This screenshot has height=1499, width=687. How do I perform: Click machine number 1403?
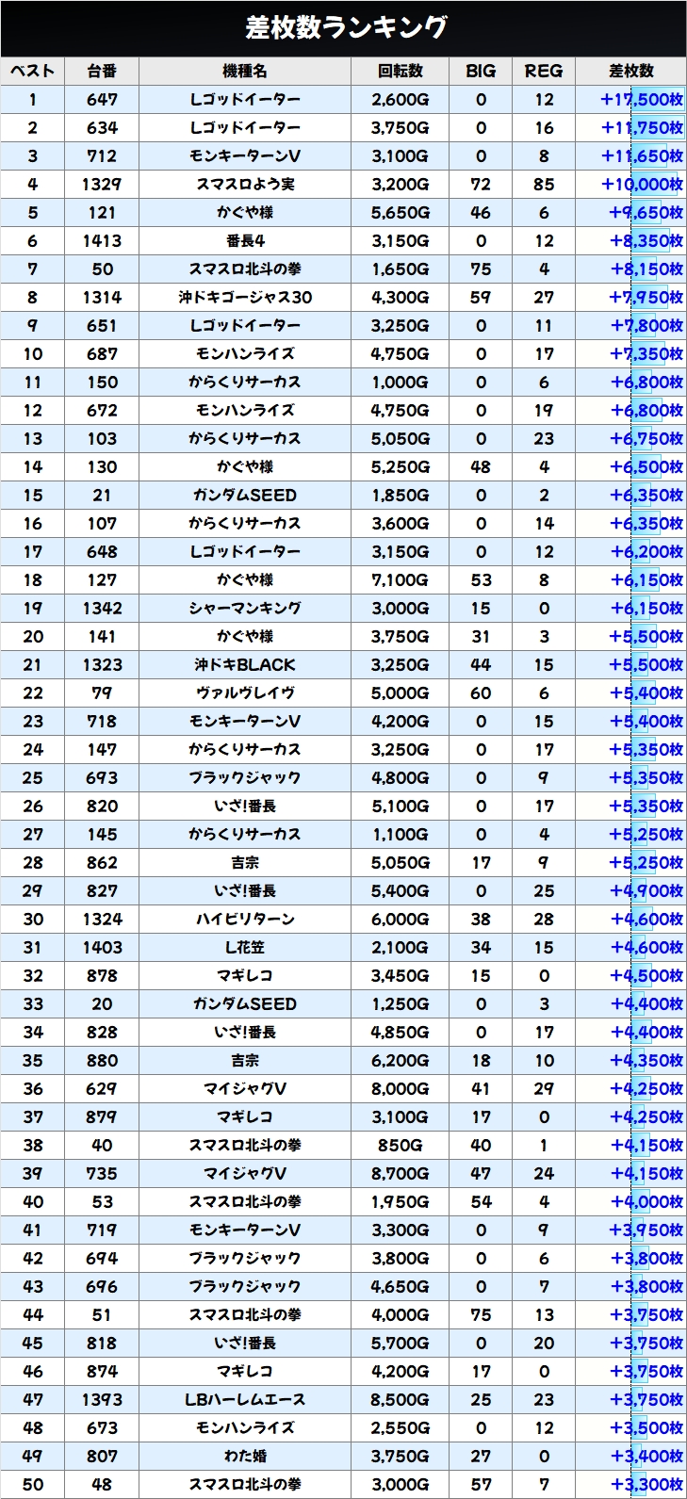[102, 947]
